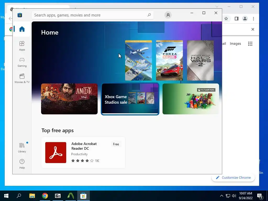
Task: Open Chrome's three-dot menu
Action: (x=253, y=19)
